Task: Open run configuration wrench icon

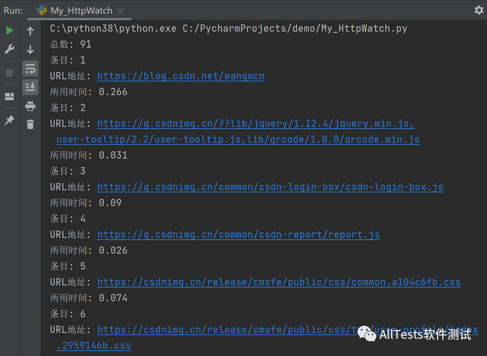Action: click(x=10, y=49)
